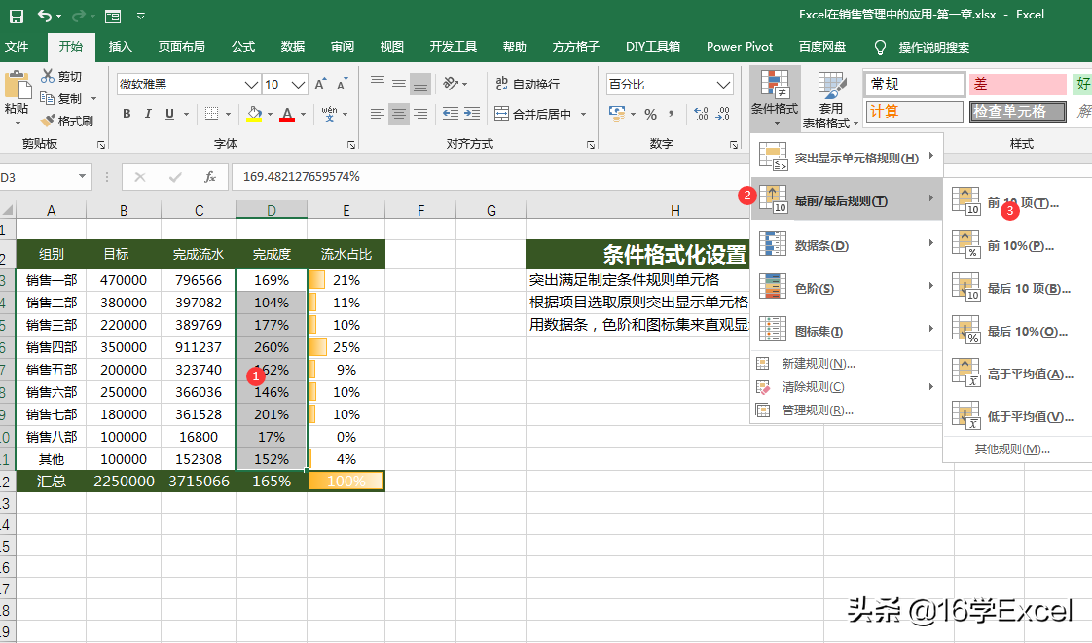Toggle Italic formatting

[x=148, y=114]
